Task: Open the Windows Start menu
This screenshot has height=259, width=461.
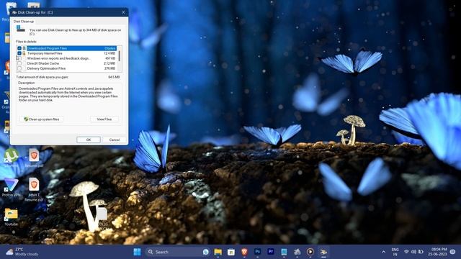Action: (x=137, y=252)
